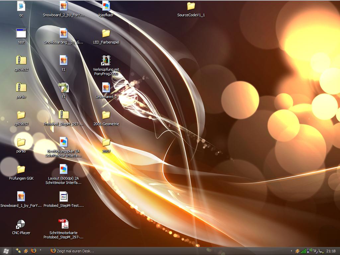Select the t1 image file icon
Image resolution: width=340 pixels, height=255 pixels.
(63, 60)
